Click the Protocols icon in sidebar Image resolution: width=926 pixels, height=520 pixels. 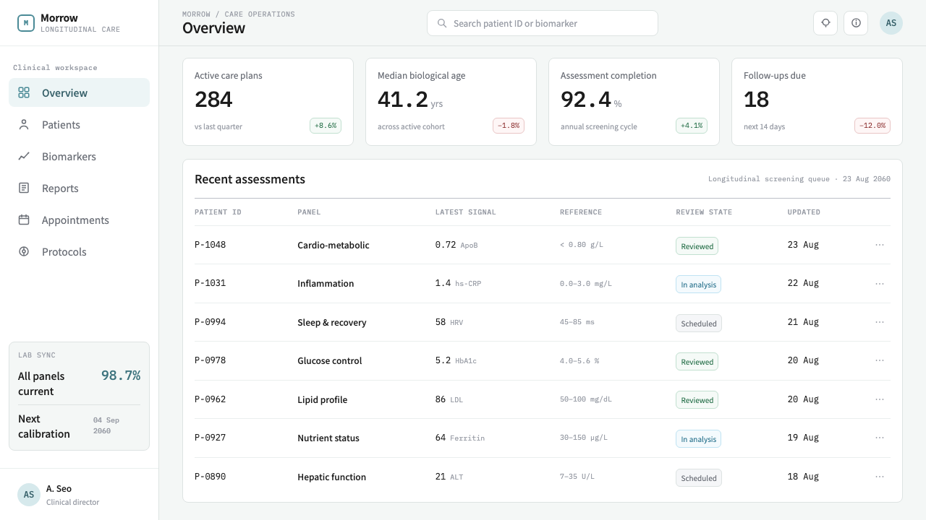pos(24,251)
